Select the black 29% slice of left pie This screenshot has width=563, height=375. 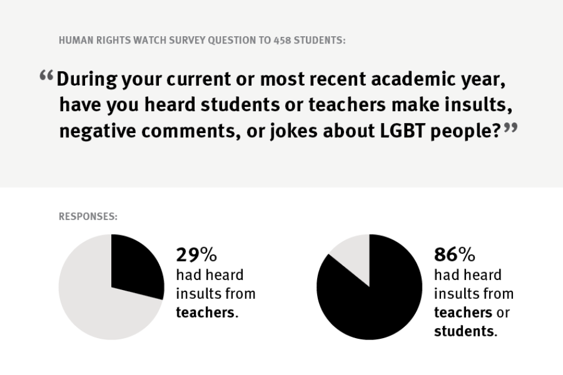(x=135, y=265)
